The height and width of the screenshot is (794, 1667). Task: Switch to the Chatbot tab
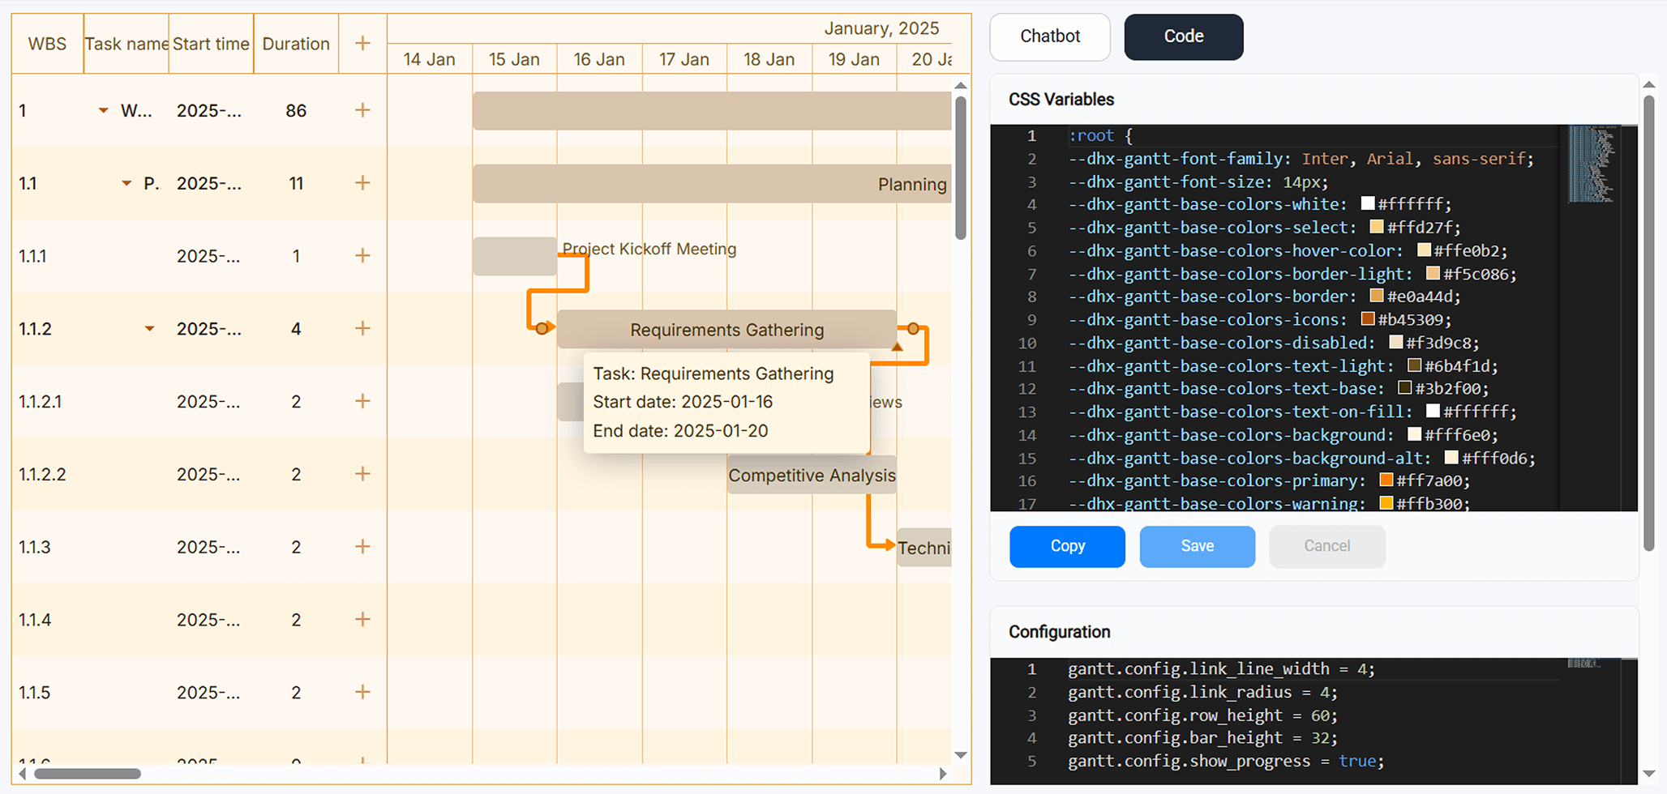pos(1049,36)
